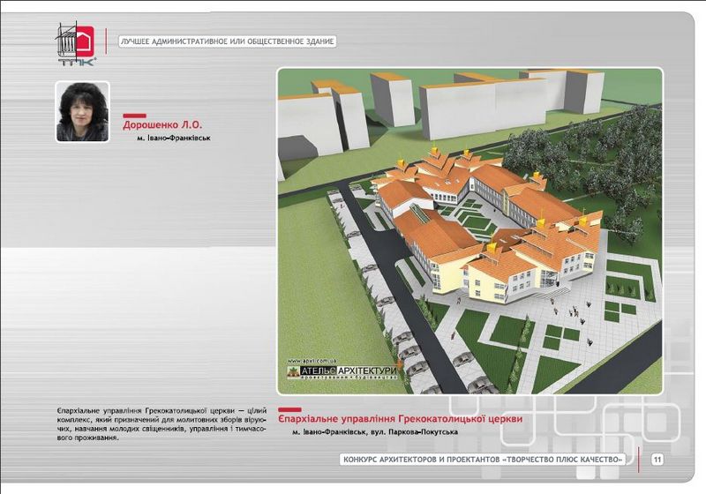This screenshot has height=494, width=706.
Task: Click the Ательє Архітектури logo on the rendering
Action: click(342, 373)
